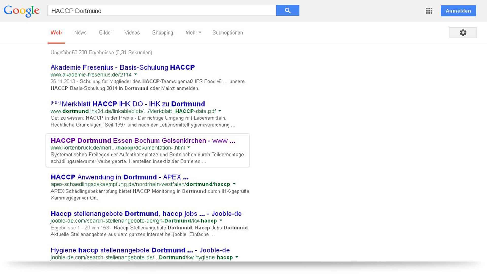This screenshot has width=487, height=274.
Task: Expand the Mehr dropdown menu
Action: click(193, 32)
